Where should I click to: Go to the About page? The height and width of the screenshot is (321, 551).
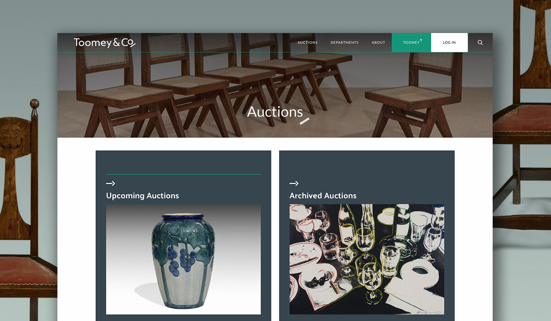click(x=378, y=43)
